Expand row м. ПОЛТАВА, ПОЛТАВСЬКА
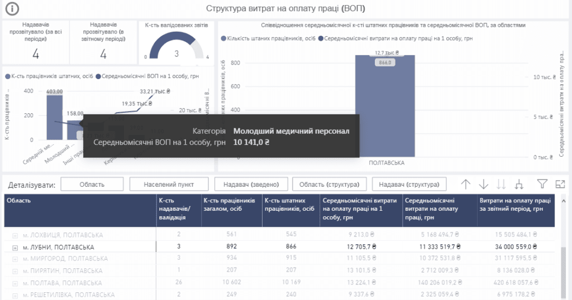572x300 pixels. point(15,284)
